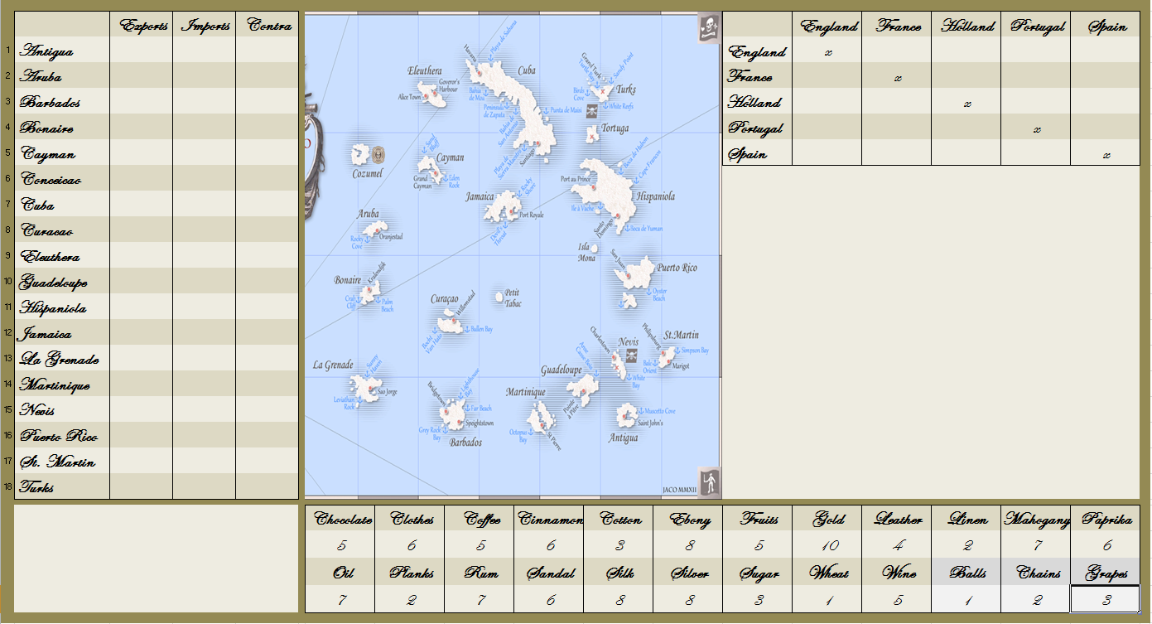Click the Petit Tabac island on the map
The width and height of the screenshot is (1152, 624).
[499, 296]
